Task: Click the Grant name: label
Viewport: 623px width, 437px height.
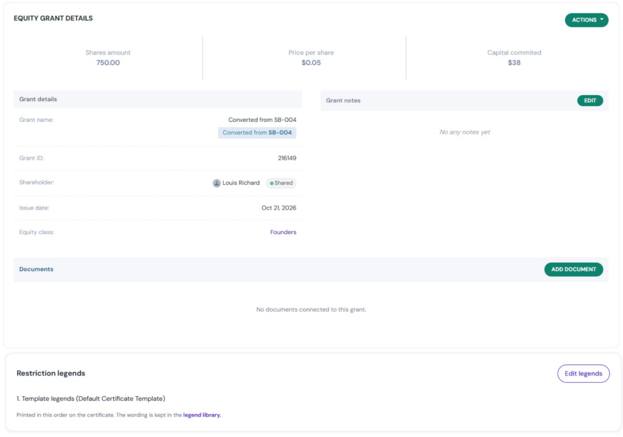Action: (36, 120)
